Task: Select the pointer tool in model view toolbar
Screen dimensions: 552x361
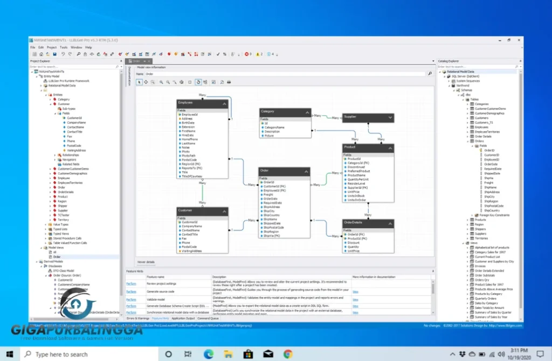Action: pos(140,82)
